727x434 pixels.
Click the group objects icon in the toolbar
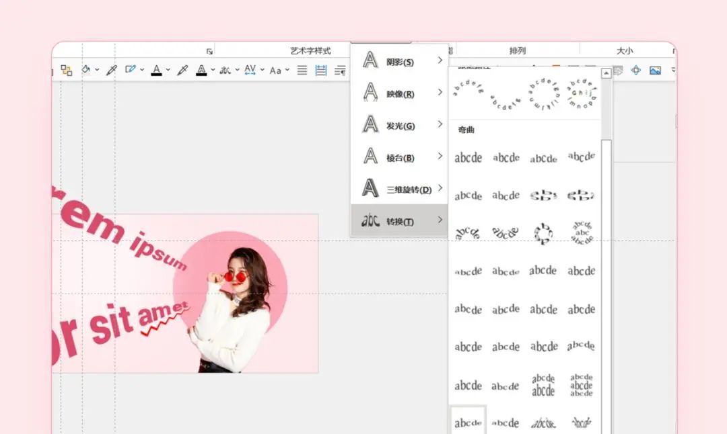pyautogui.click(x=66, y=71)
